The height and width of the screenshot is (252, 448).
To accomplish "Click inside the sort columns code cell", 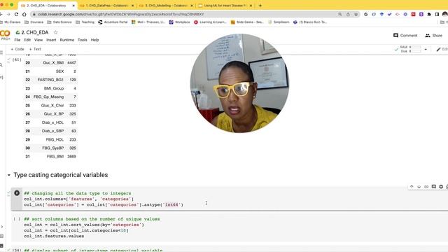I will [x=229, y=227].
